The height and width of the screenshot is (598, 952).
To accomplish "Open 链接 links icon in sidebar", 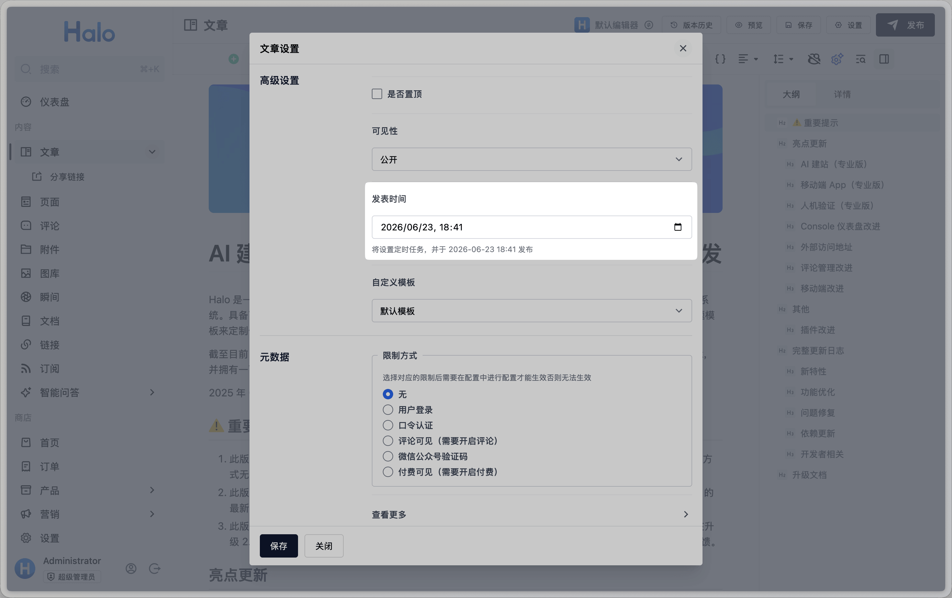I will 26,345.
